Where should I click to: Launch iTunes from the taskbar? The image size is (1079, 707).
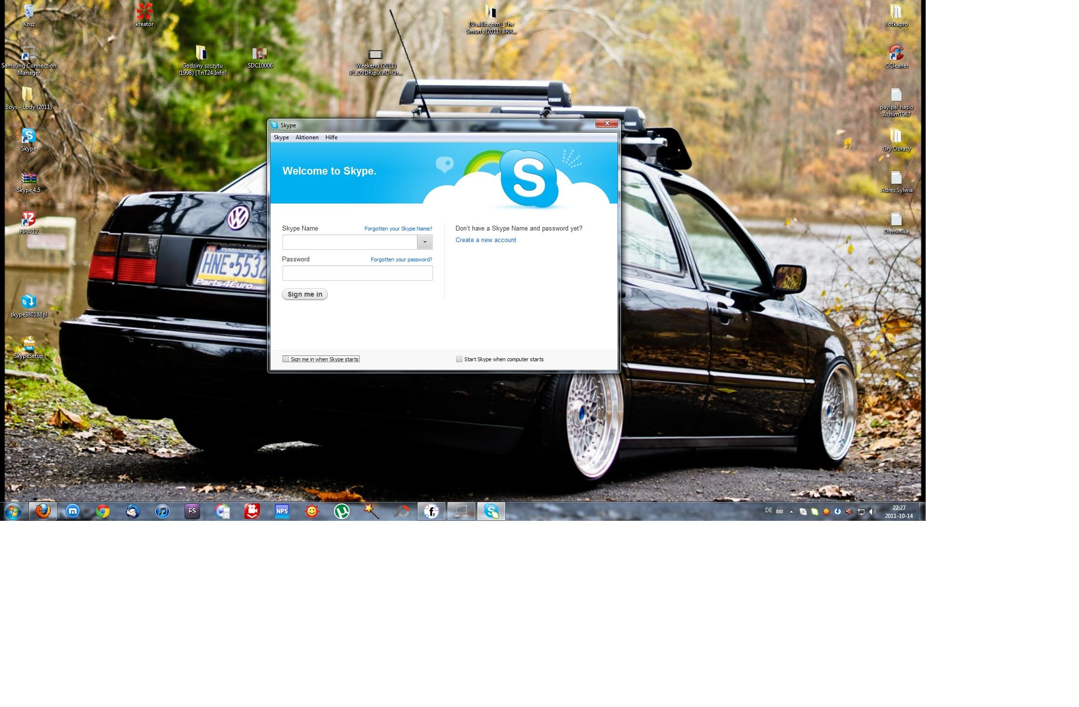click(162, 511)
